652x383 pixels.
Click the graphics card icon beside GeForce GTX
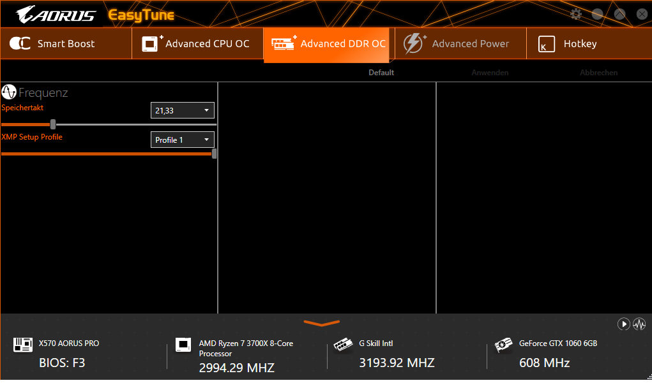tap(503, 344)
